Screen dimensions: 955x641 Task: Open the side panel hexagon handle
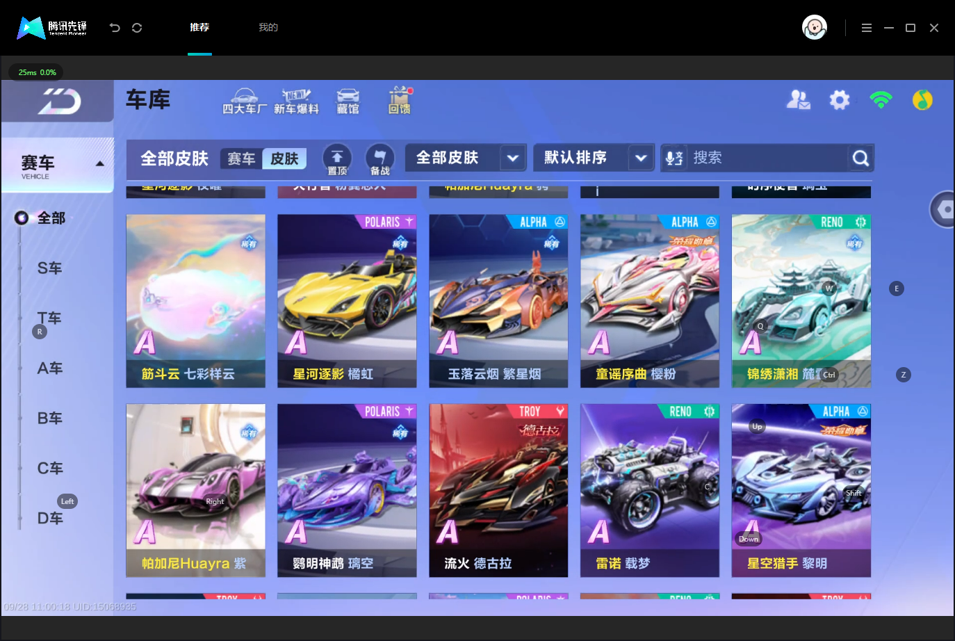944,209
